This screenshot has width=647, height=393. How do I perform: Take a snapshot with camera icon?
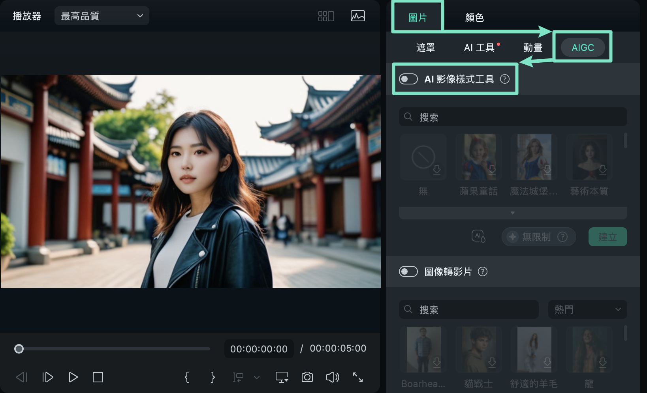(307, 377)
